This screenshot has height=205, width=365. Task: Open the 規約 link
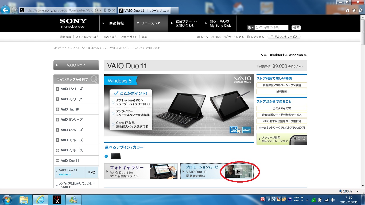[x=144, y=37]
